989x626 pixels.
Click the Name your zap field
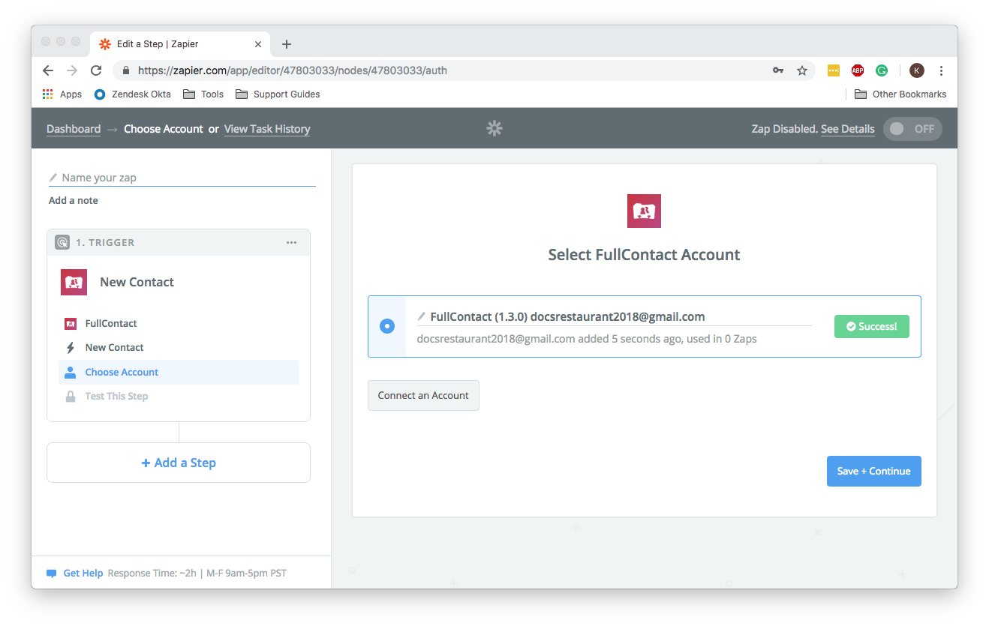182,178
